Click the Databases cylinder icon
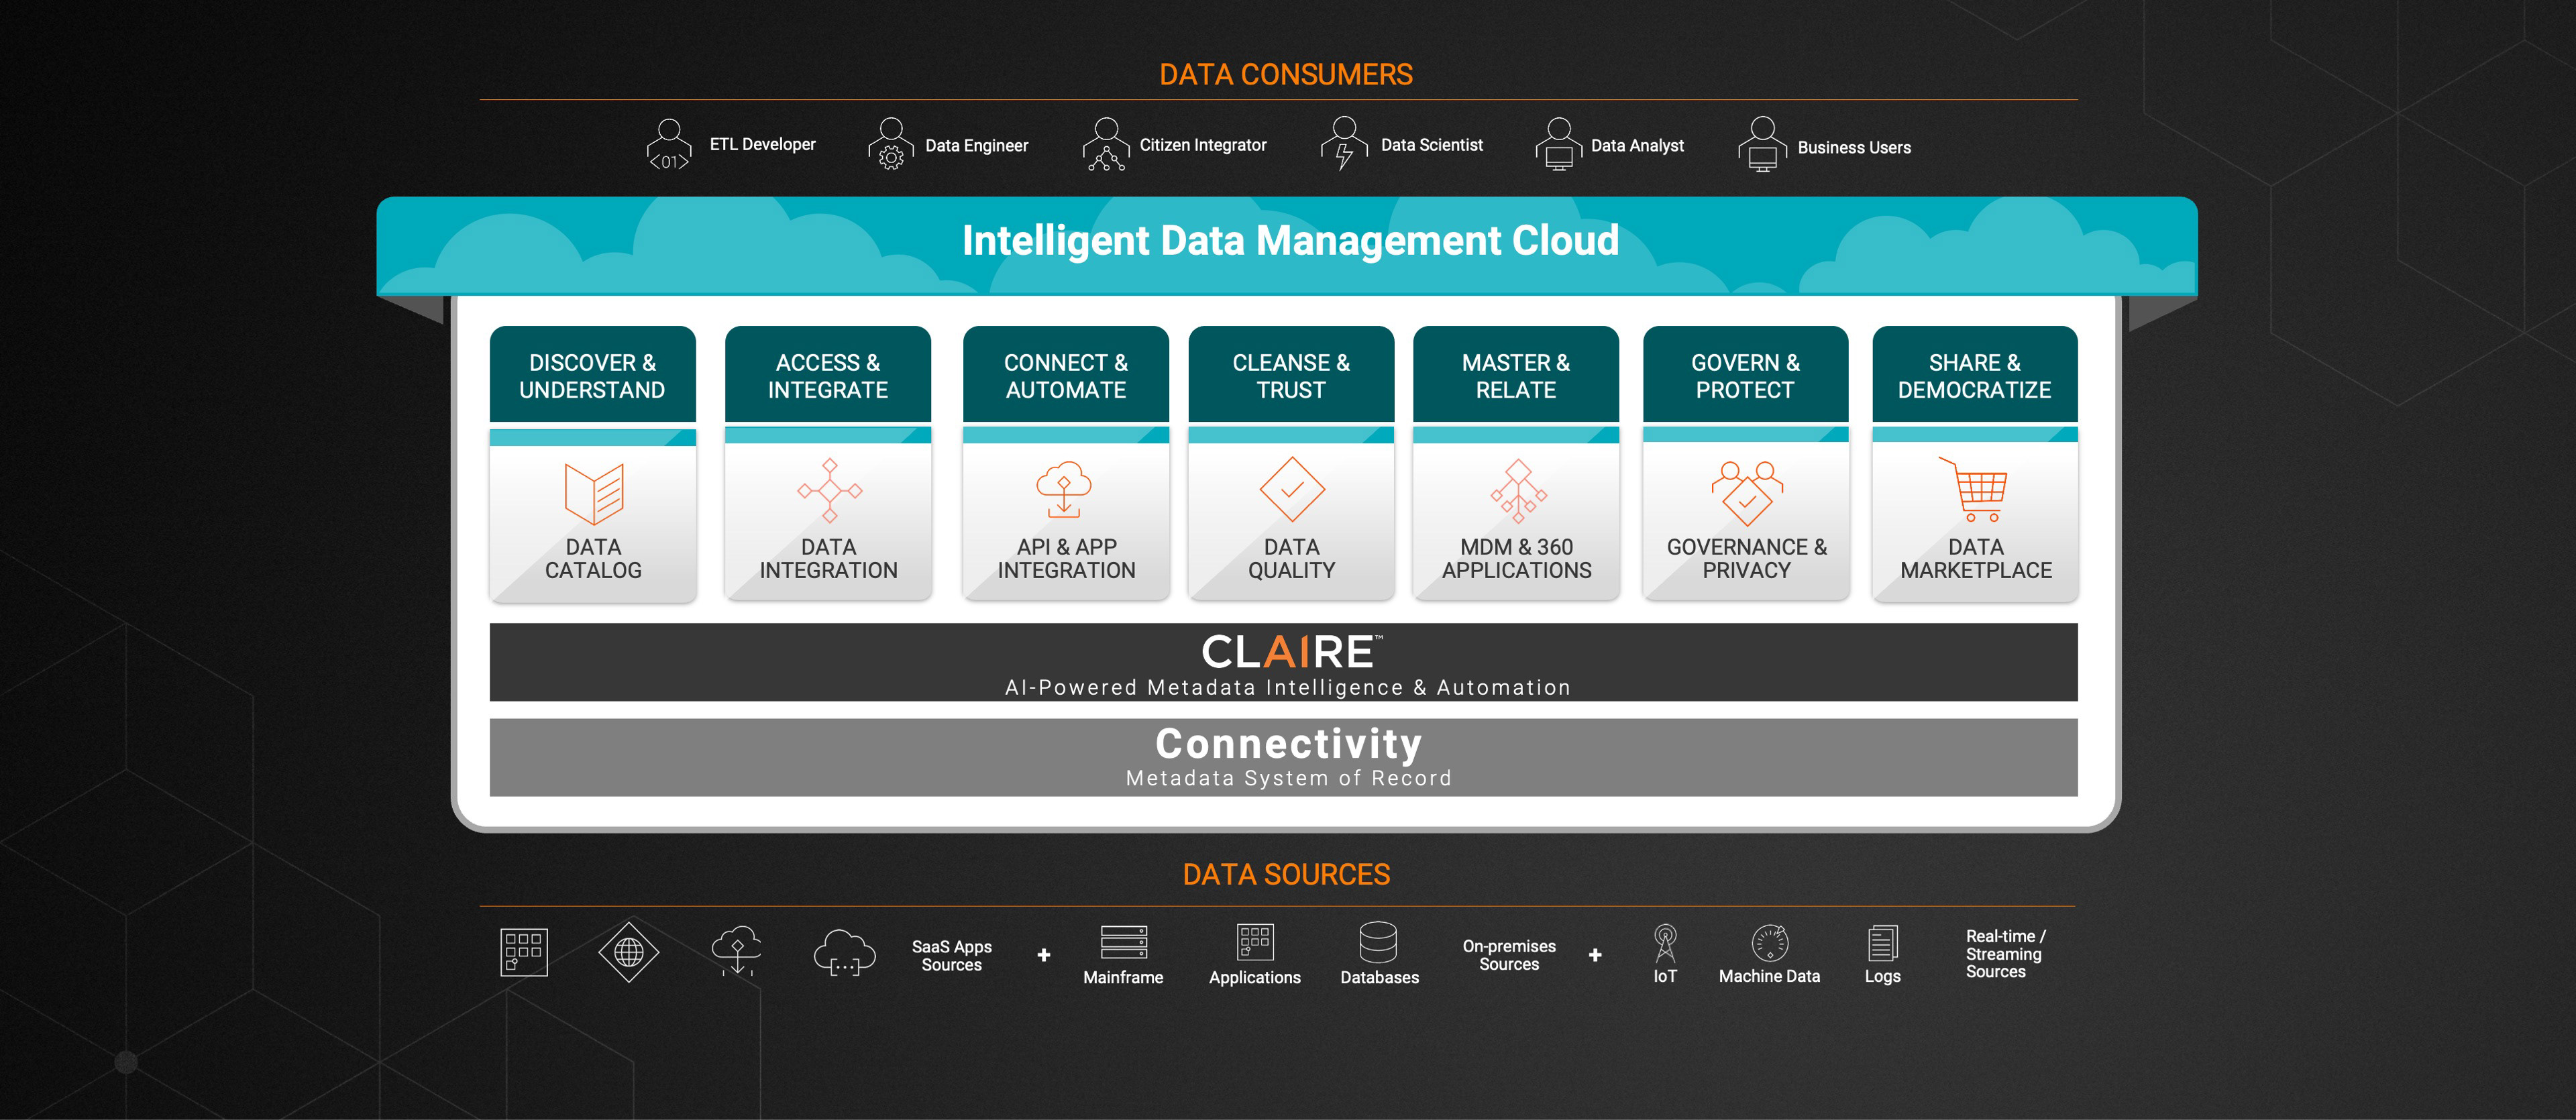Screen dimensions: 2576x1120 [1378, 942]
